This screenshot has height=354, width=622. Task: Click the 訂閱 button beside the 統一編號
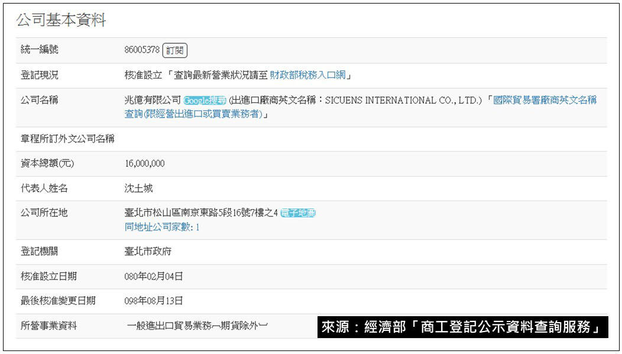175,51
